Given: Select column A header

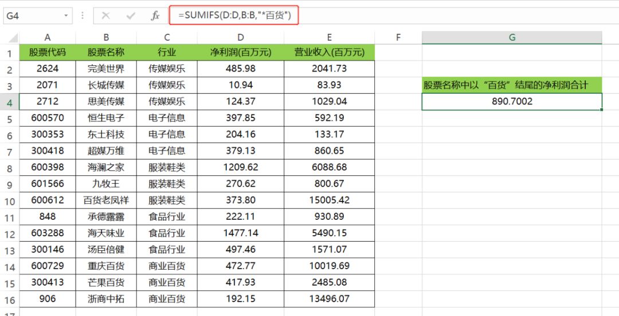Looking at the screenshot, I should (48, 37).
